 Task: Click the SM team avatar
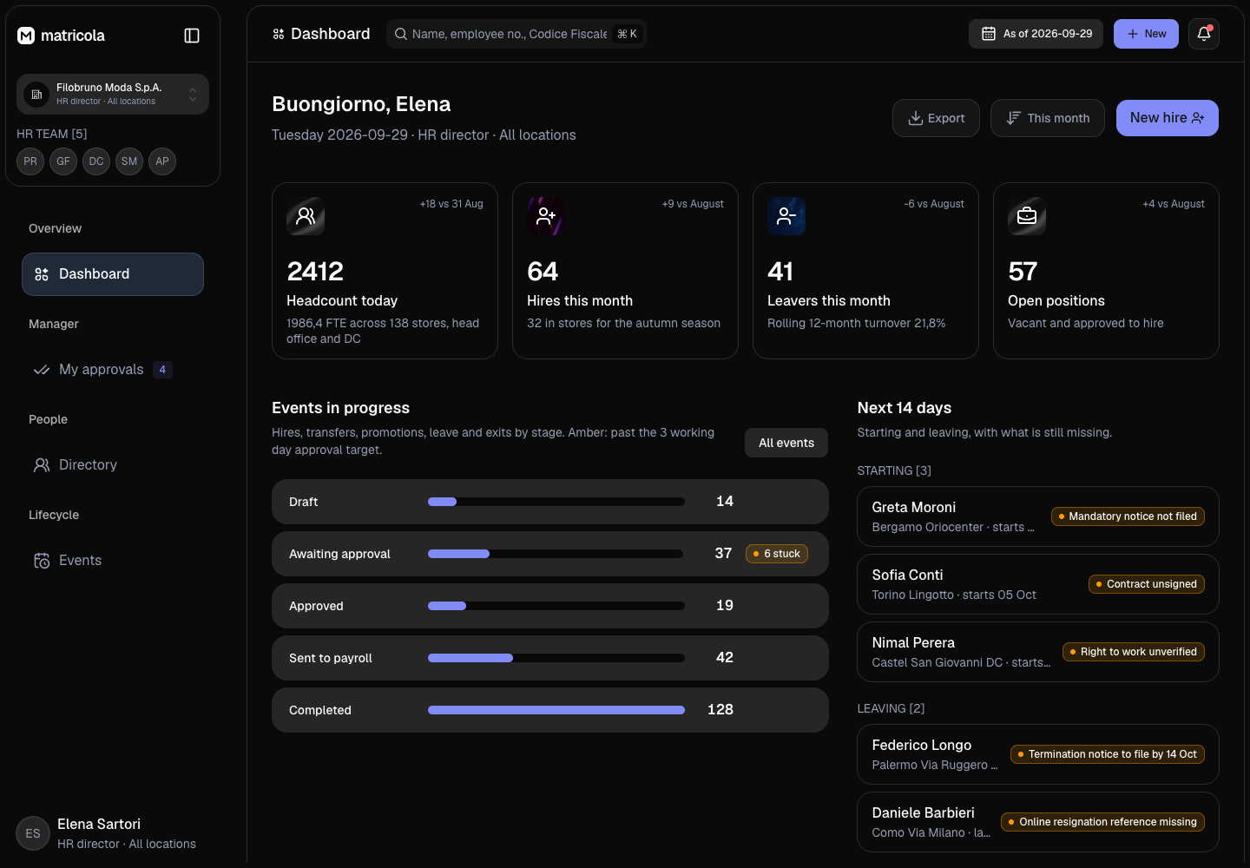pos(129,161)
